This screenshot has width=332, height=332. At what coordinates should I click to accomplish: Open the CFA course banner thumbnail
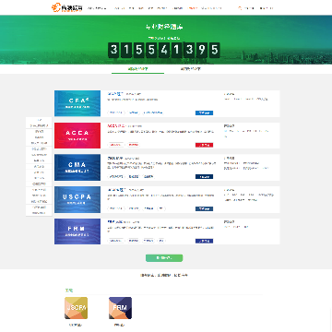pyautogui.click(x=77, y=103)
